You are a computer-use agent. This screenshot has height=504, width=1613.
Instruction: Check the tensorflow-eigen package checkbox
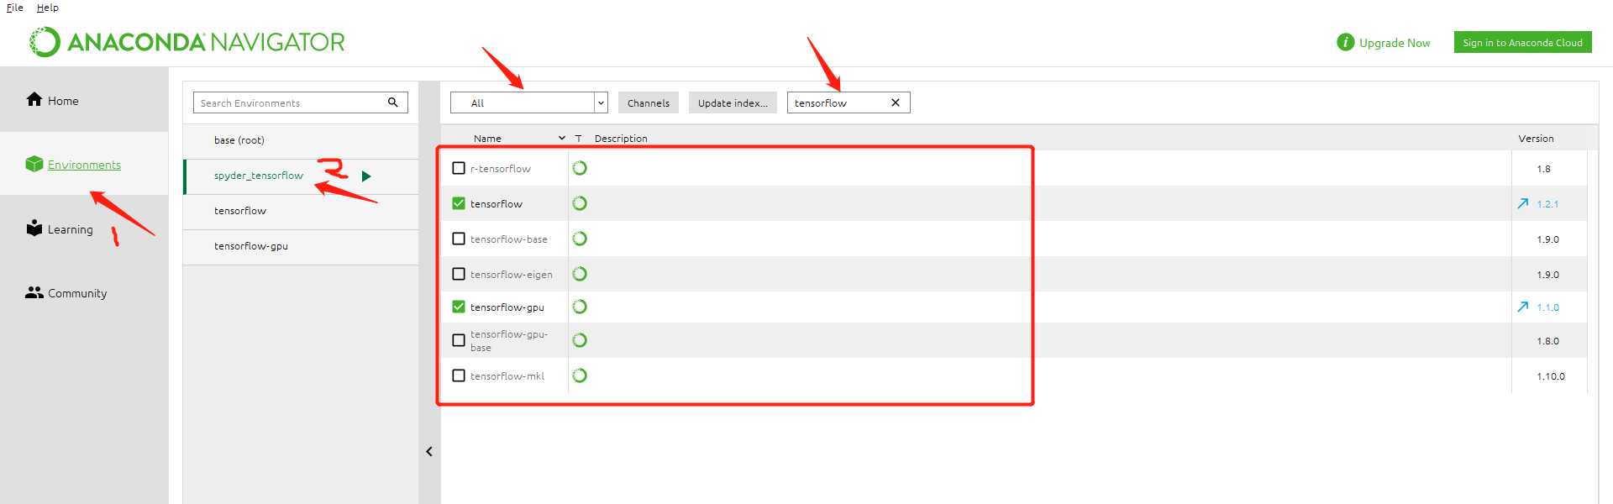click(459, 274)
